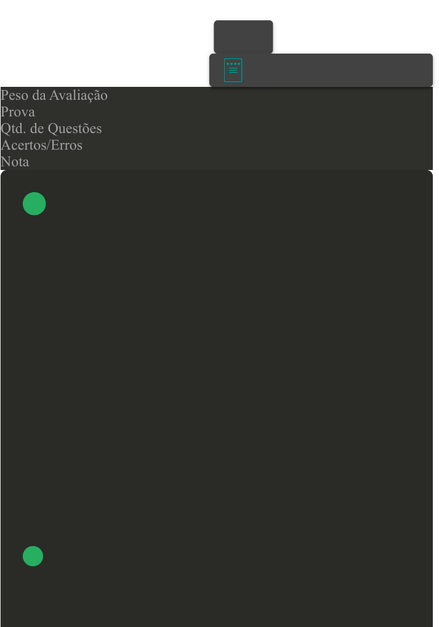Click the Qtd. abbreviation in the header list
This screenshot has width=439, height=627.
point(14,129)
